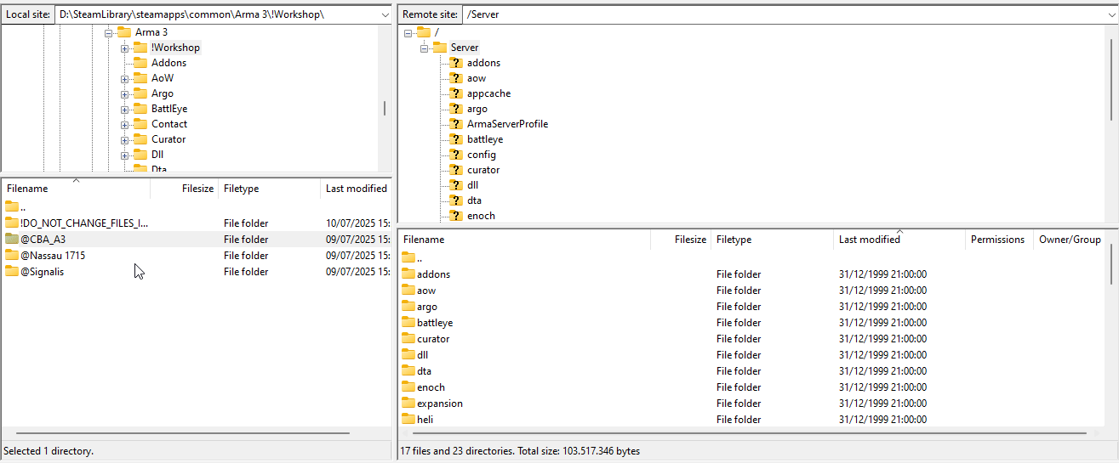The height and width of the screenshot is (463, 1119).
Task: Click the remote list expansion folder icon
Action: pos(408,404)
